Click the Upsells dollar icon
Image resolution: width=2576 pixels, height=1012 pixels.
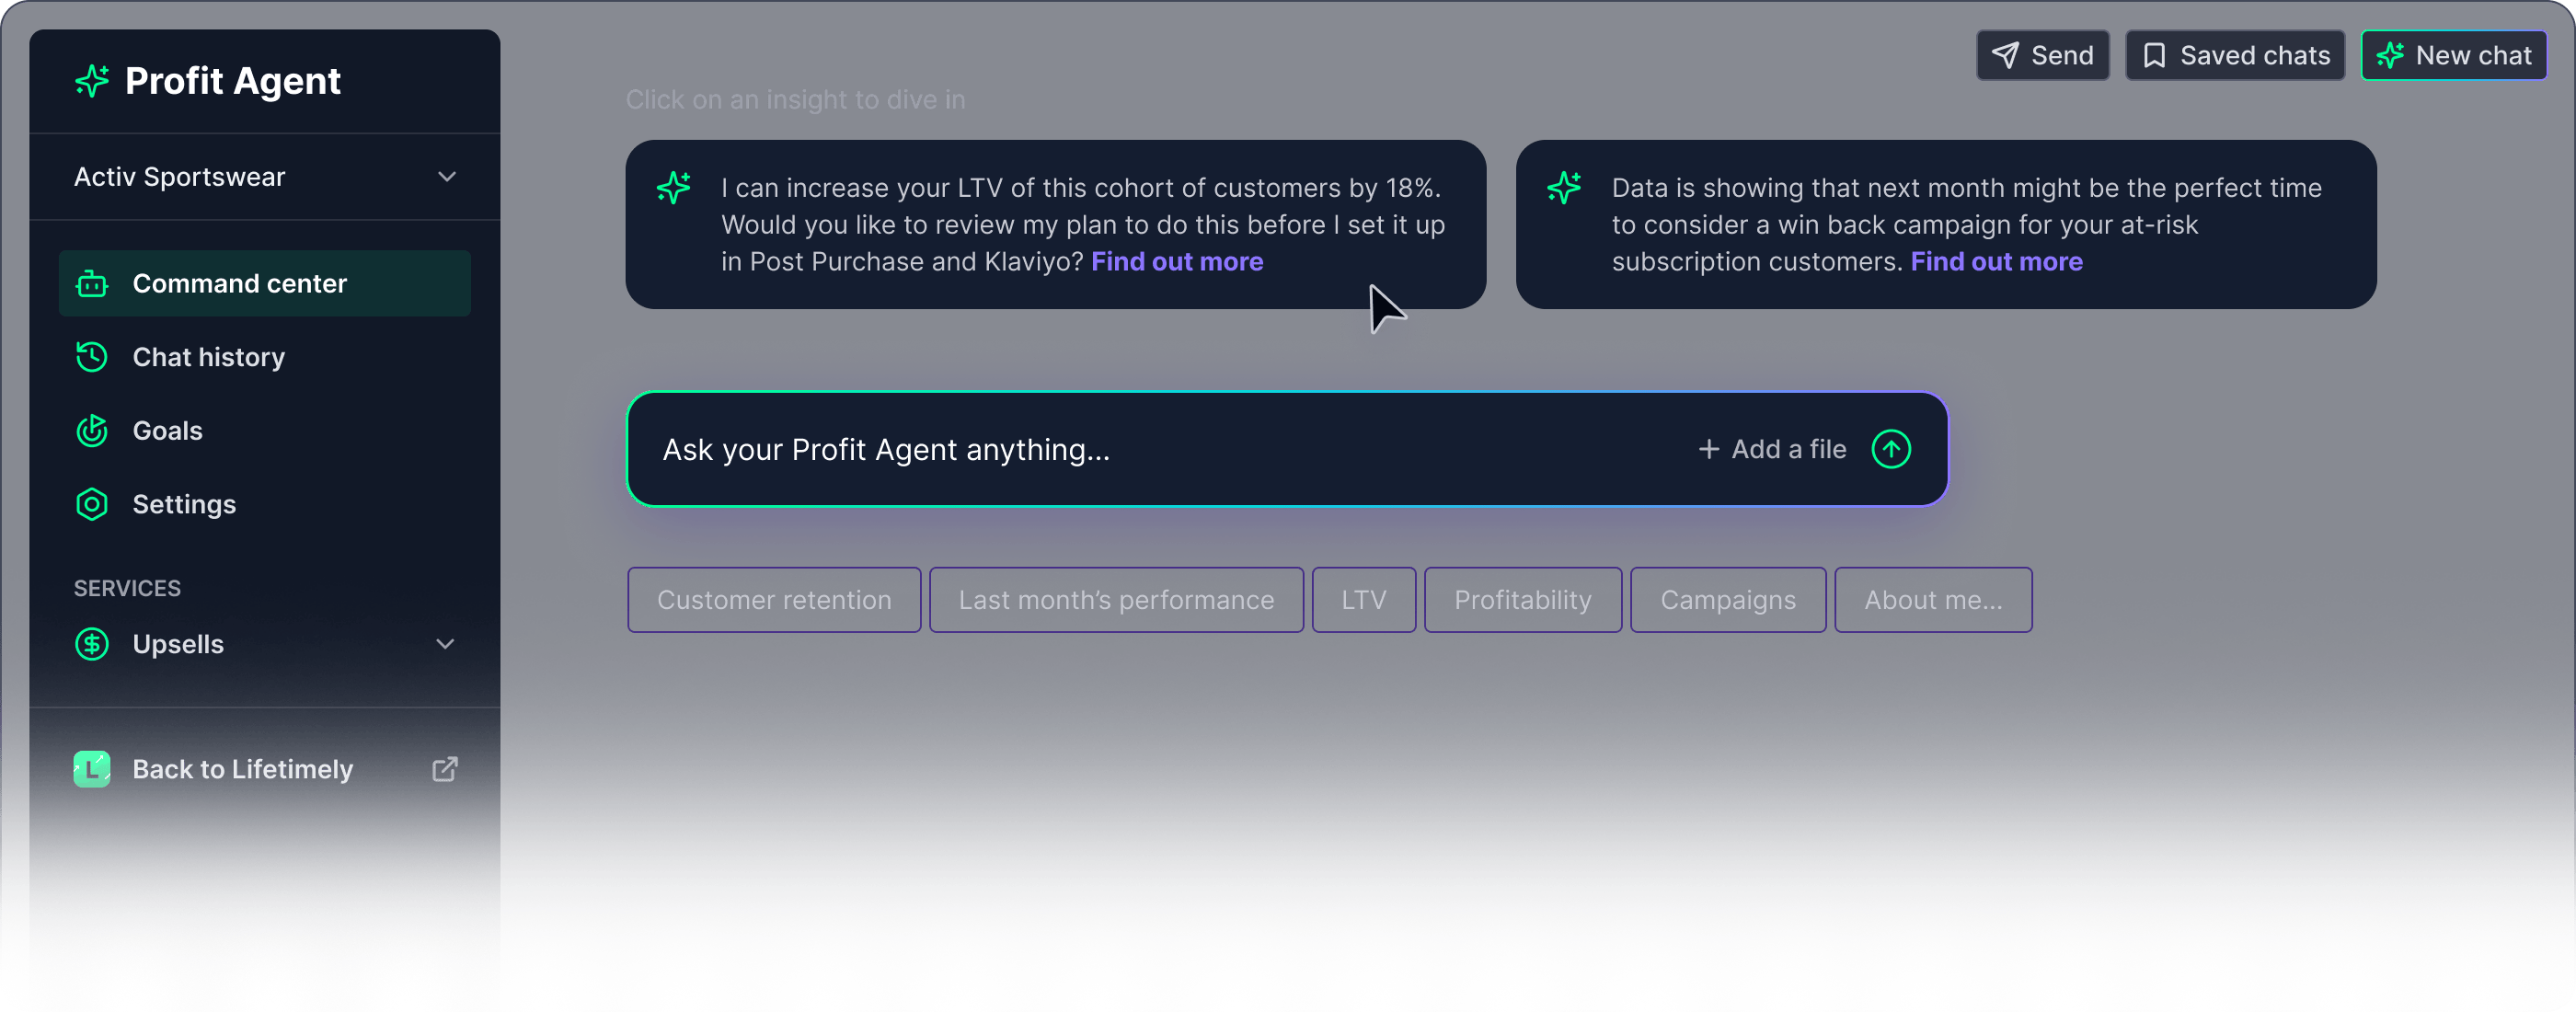92,644
